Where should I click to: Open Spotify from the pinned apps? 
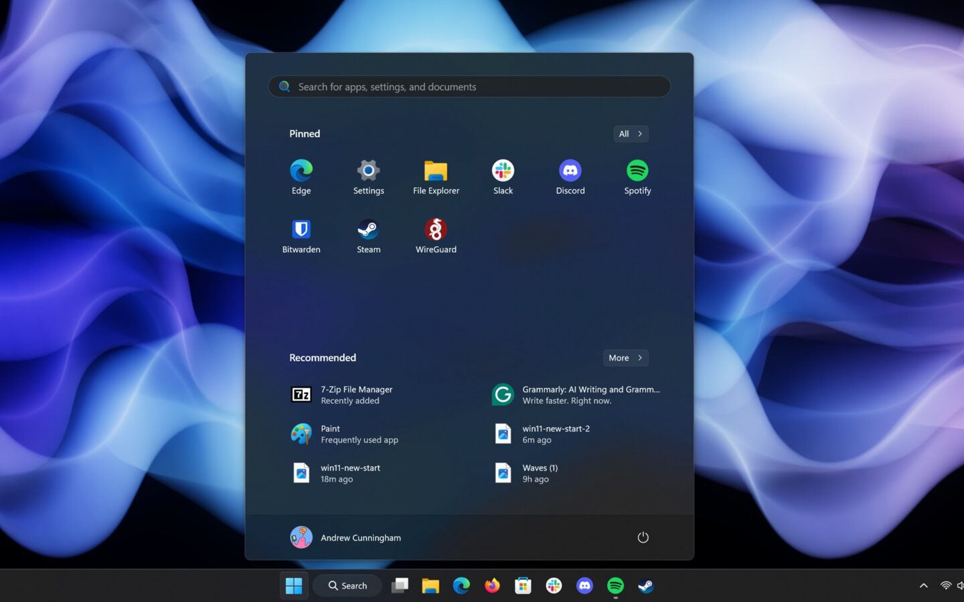[637, 176]
